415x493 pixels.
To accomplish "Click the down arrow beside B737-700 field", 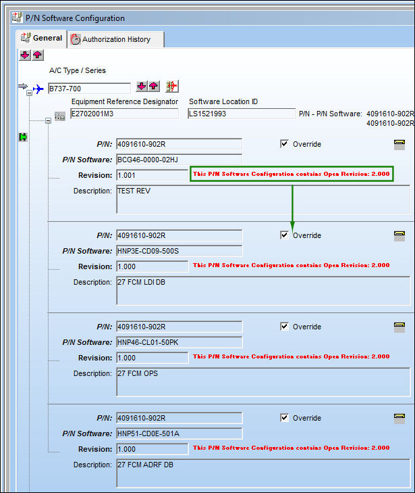I will click(x=142, y=86).
